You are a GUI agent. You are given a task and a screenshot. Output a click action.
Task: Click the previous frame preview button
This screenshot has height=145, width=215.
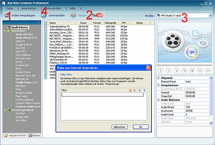(200, 71)
